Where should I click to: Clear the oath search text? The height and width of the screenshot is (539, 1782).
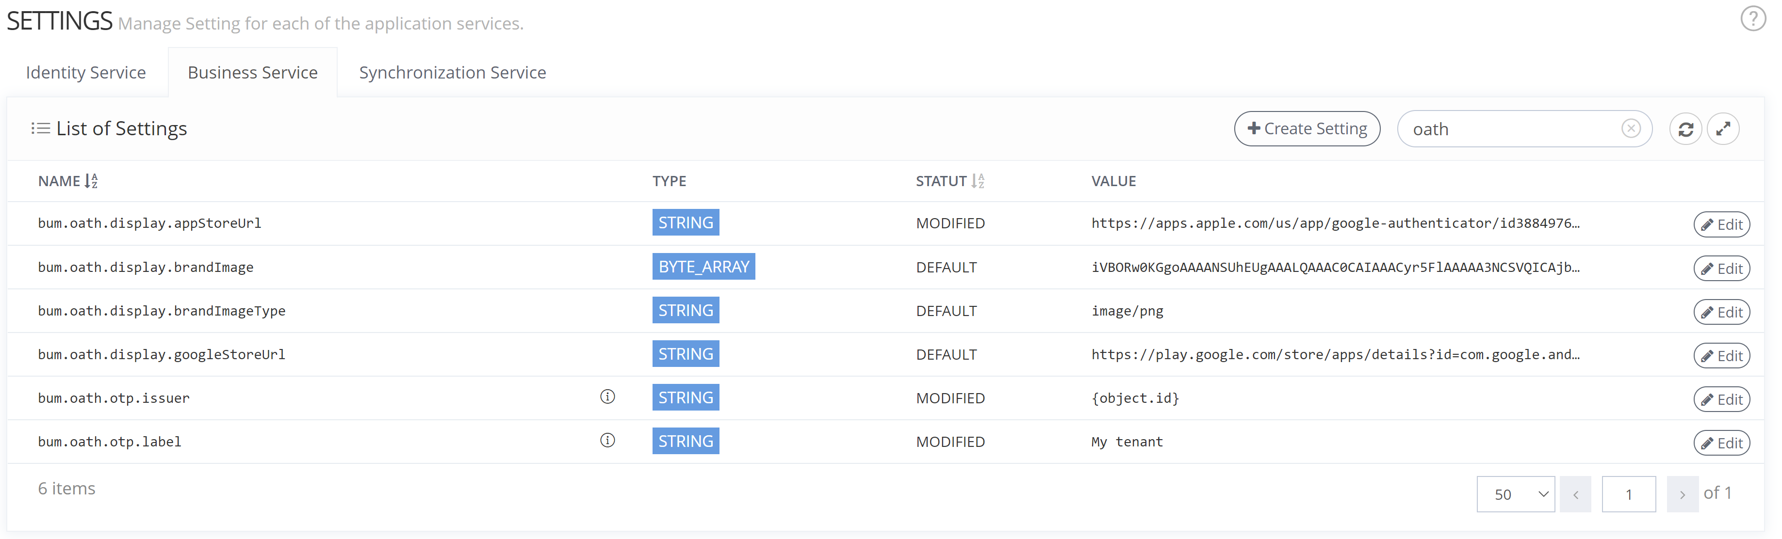click(1631, 129)
